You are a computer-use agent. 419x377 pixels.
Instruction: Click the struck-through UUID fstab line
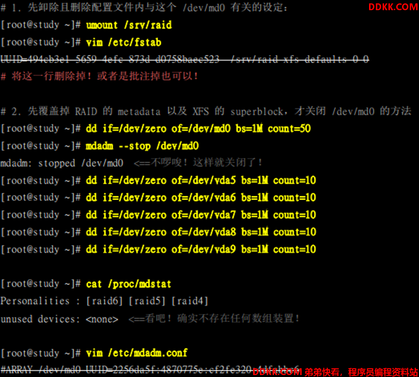coord(185,59)
